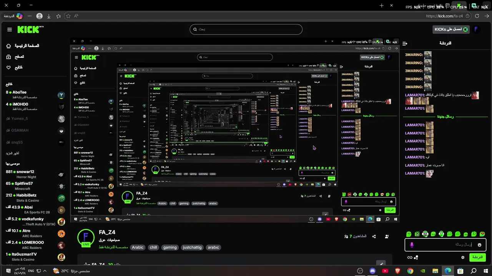Open offline channel OSAMAH
Viewport: 492px width, 276px height.
pyautogui.click(x=35, y=130)
